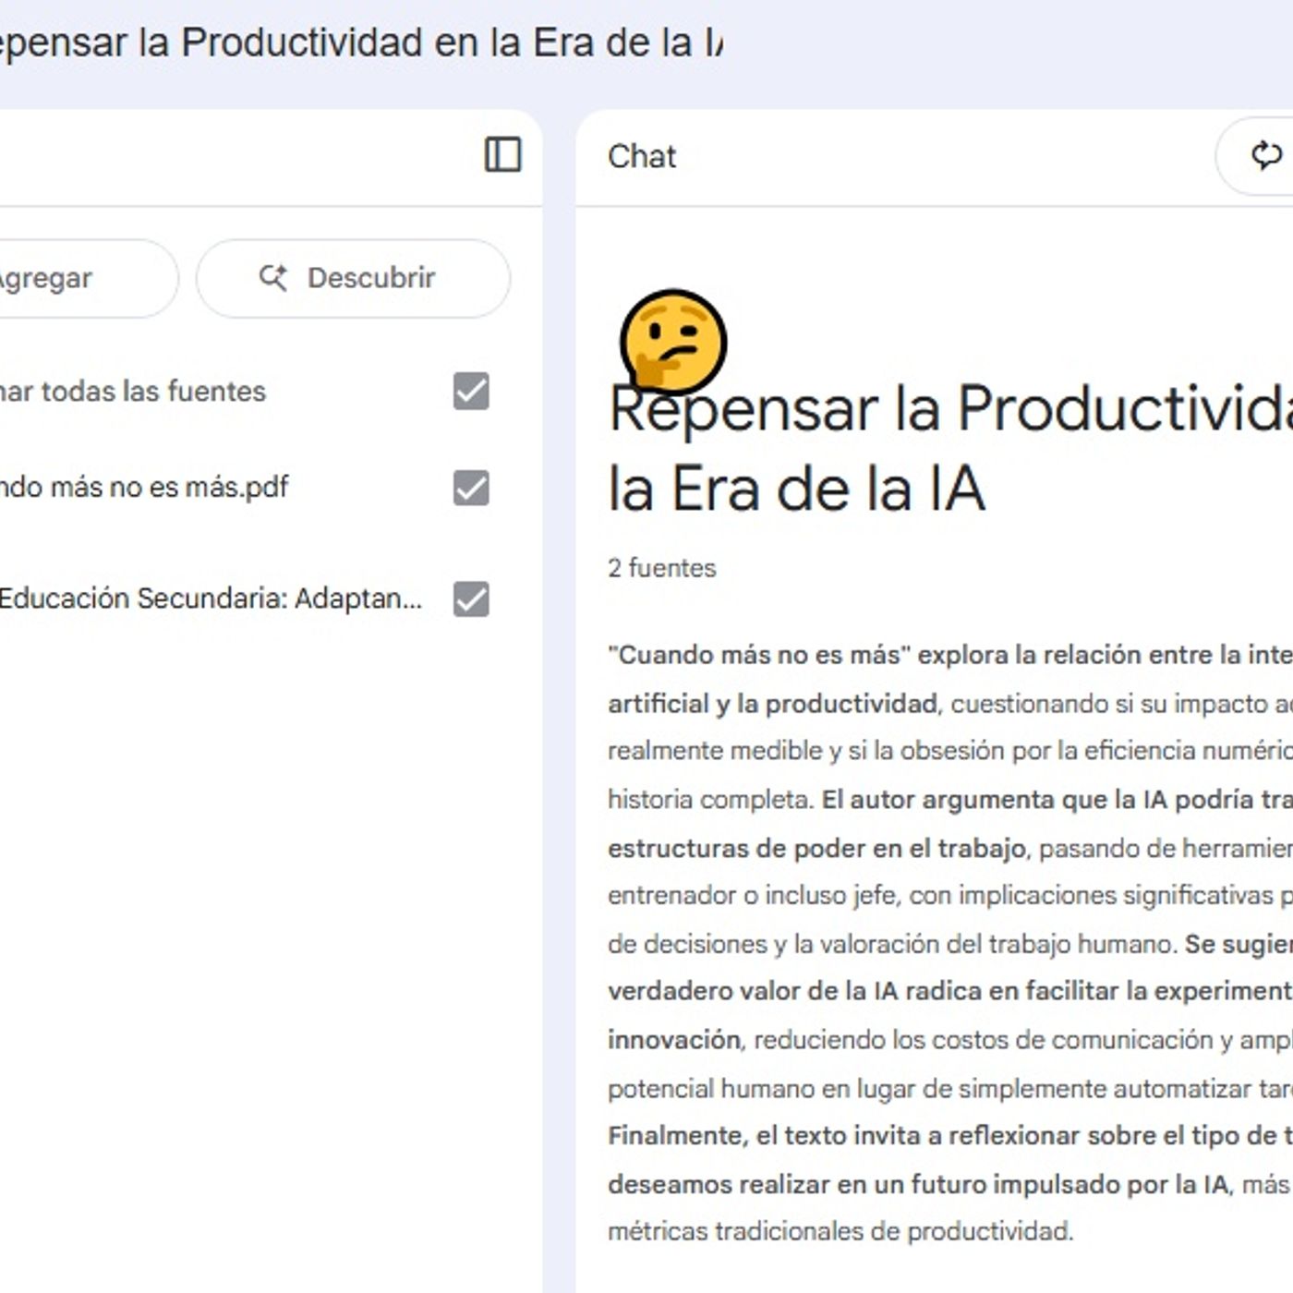
Task: Click the Descubrir search sparkle icon
Action: pos(273,278)
